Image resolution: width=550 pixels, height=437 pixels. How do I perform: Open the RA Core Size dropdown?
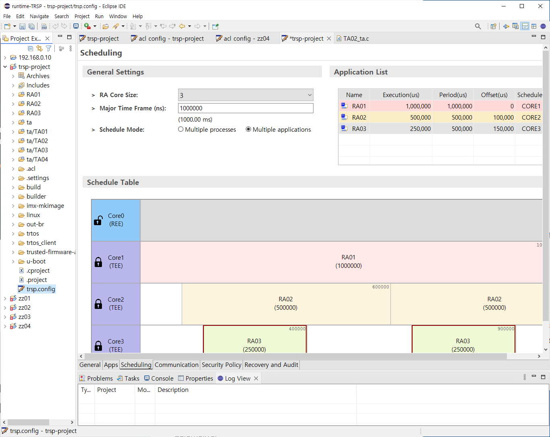pyautogui.click(x=245, y=95)
